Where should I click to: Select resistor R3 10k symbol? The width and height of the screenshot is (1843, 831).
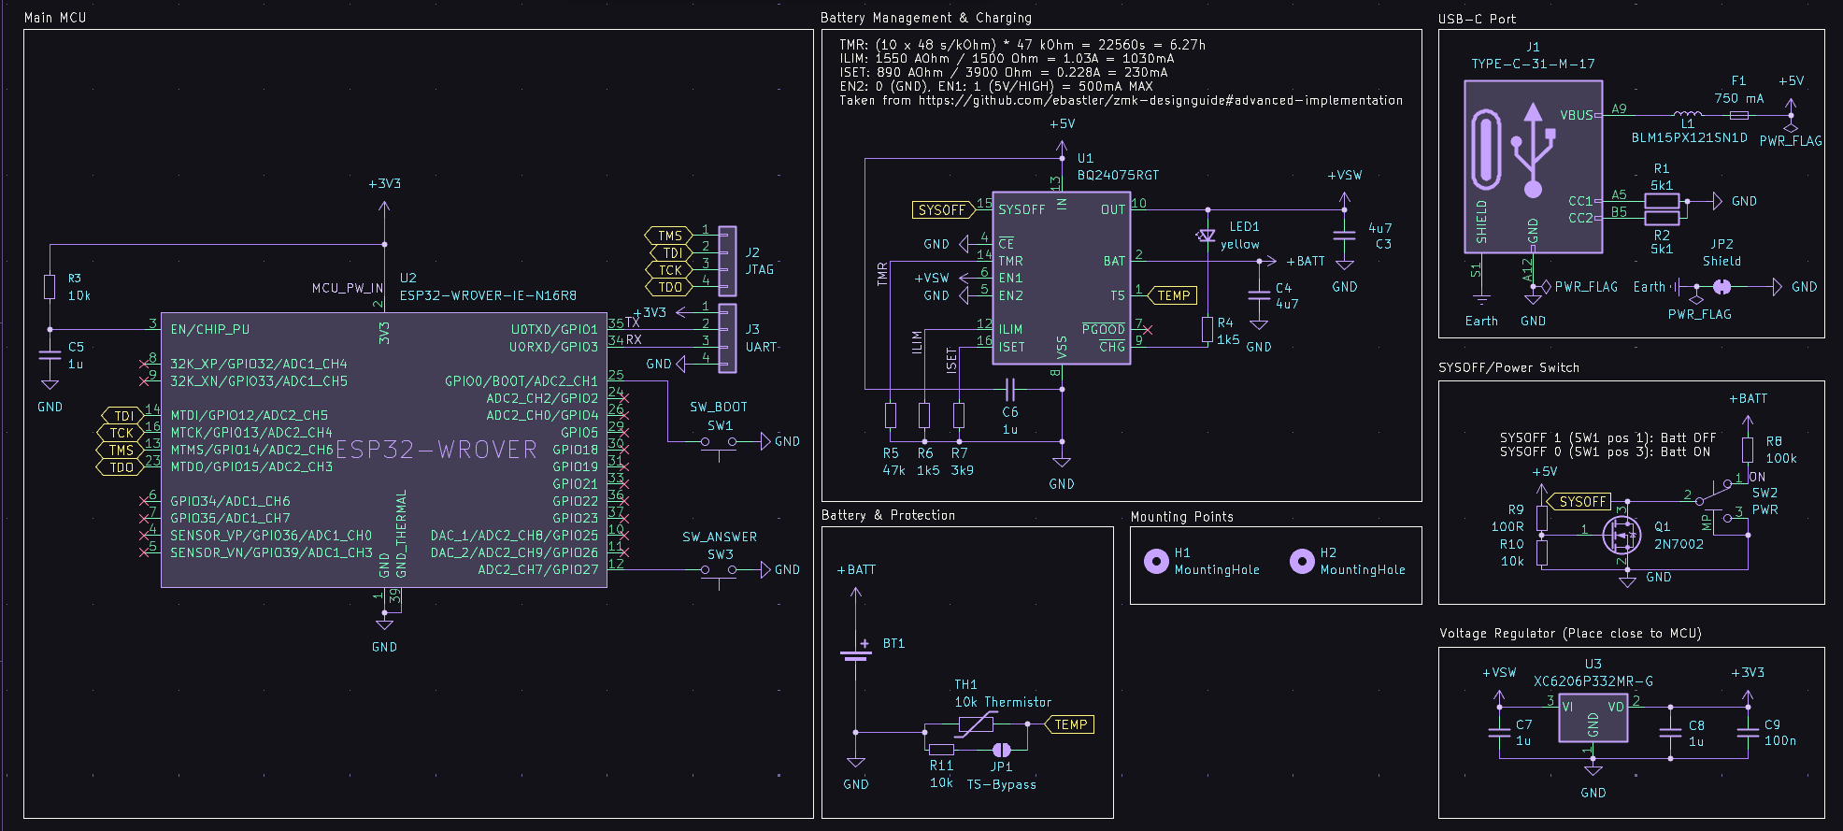coord(50,287)
